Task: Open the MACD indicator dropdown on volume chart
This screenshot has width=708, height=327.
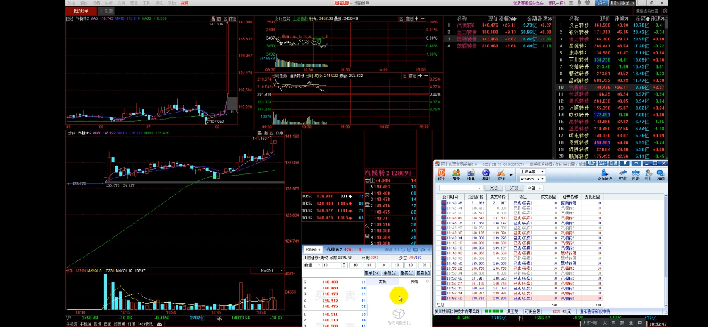Action: 269,270
